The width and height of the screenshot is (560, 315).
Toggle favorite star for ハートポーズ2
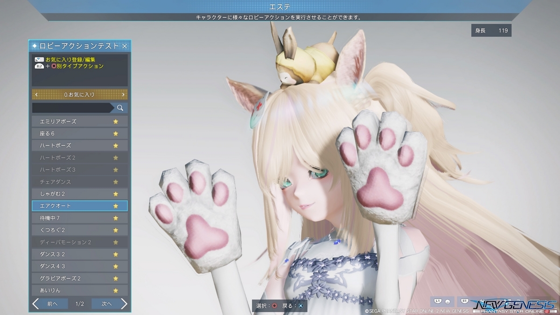point(116,158)
